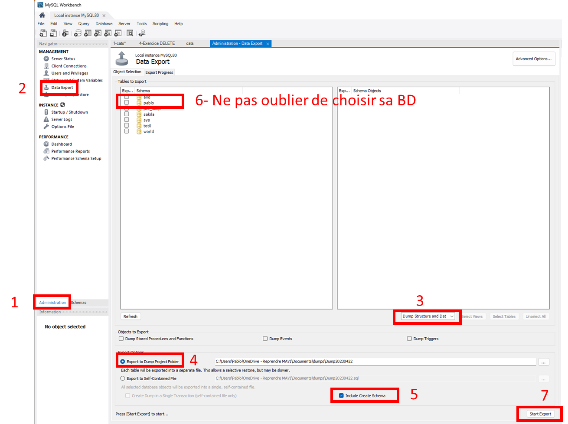The width and height of the screenshot is (568, 424).
Task: Click the Dashboard gauge icon
Action: click(46, 144)
